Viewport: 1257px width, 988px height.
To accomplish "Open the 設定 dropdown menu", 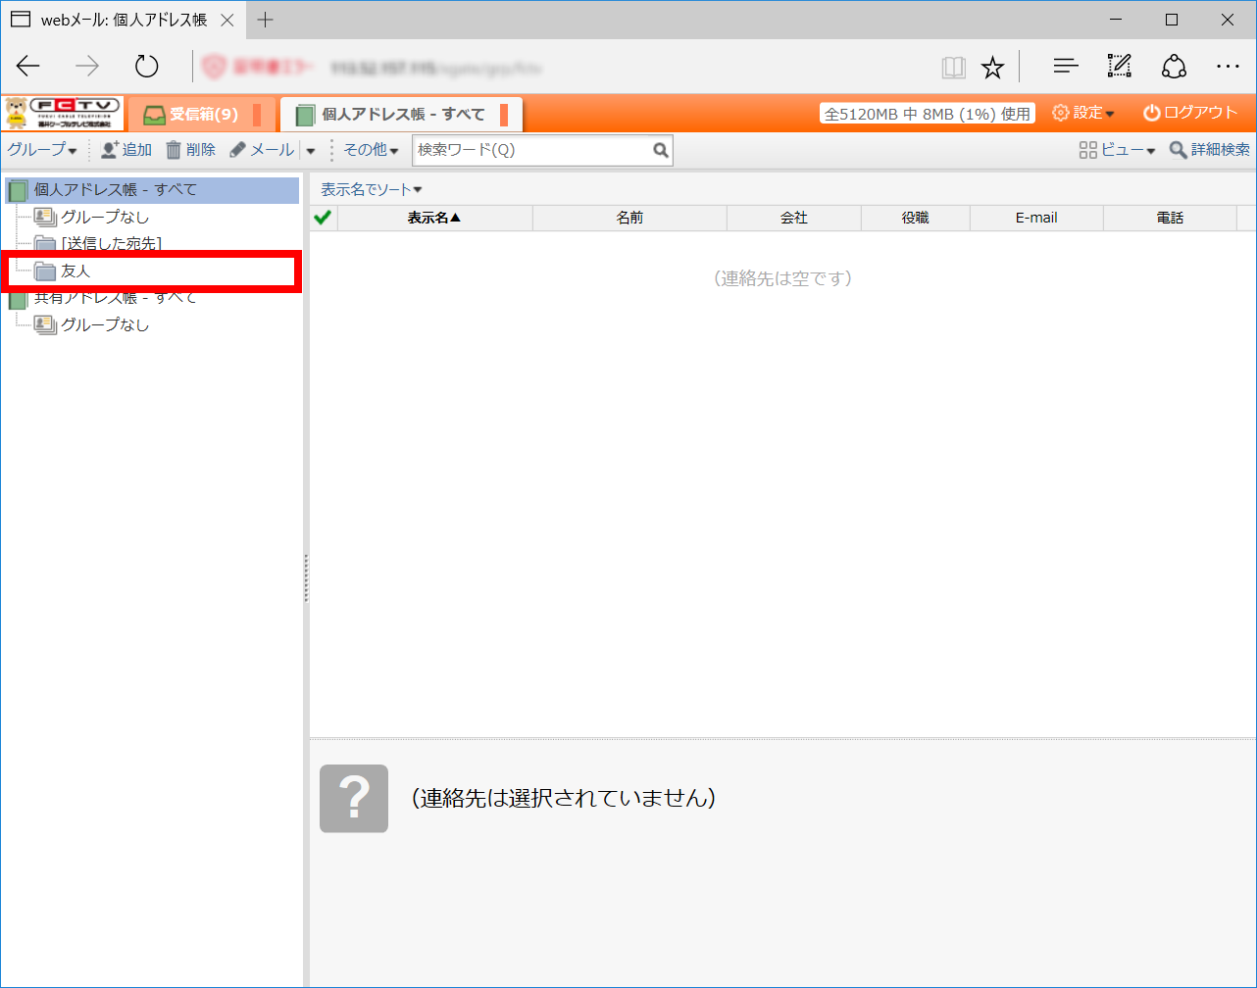I will [x=1083, y=113].
